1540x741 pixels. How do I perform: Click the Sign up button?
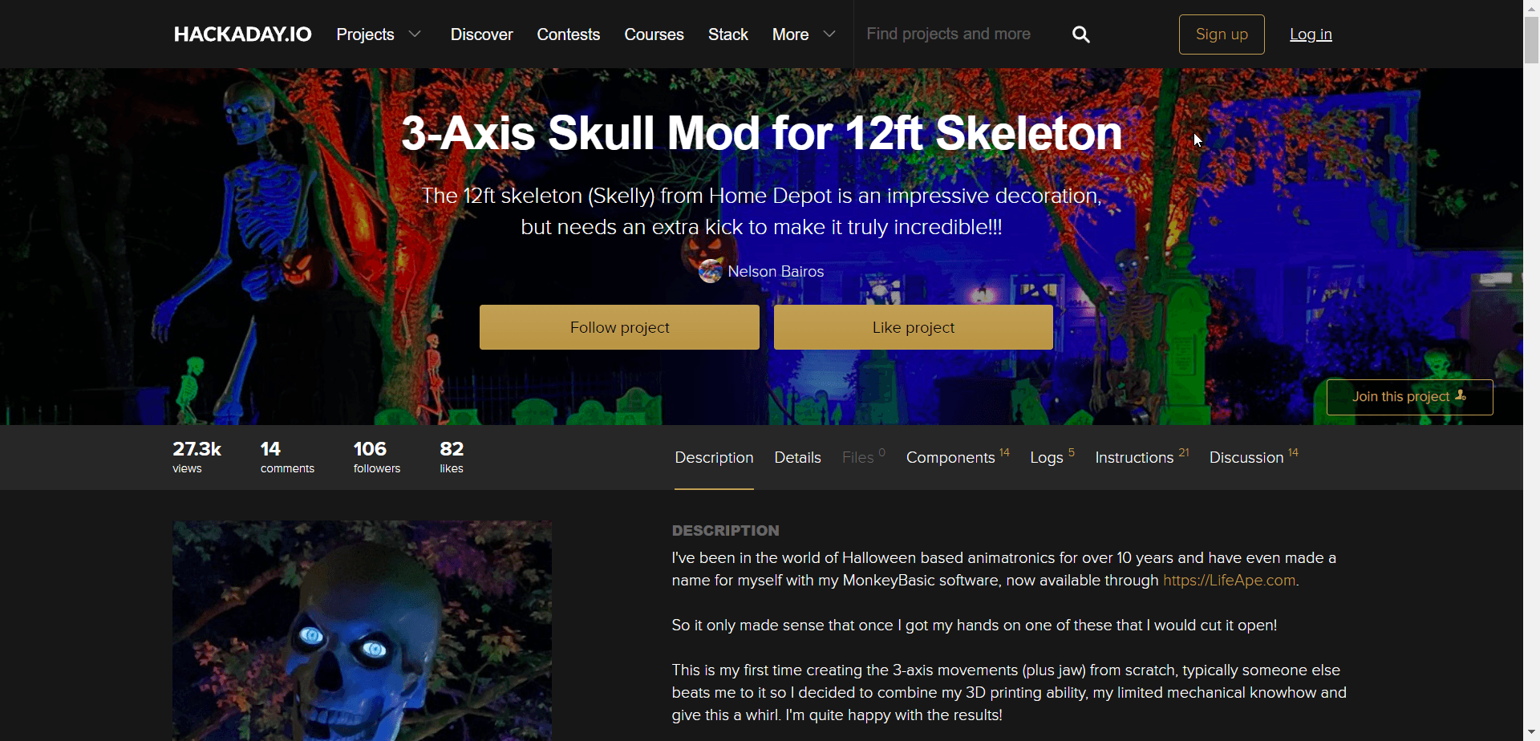pyautogui.click(x=1222, y=34)
